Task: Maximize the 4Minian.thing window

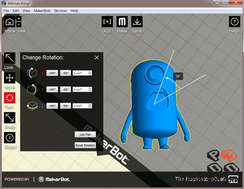Action: (x=225, y=2)
